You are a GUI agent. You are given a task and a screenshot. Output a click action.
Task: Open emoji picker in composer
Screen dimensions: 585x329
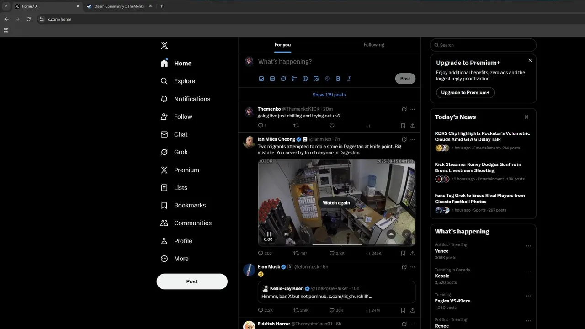pos(305,79)
